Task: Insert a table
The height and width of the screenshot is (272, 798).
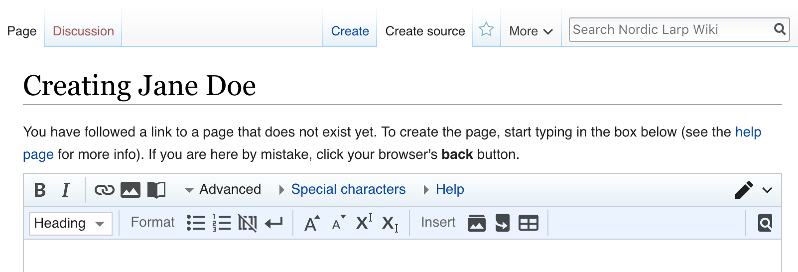Action: 529,223
